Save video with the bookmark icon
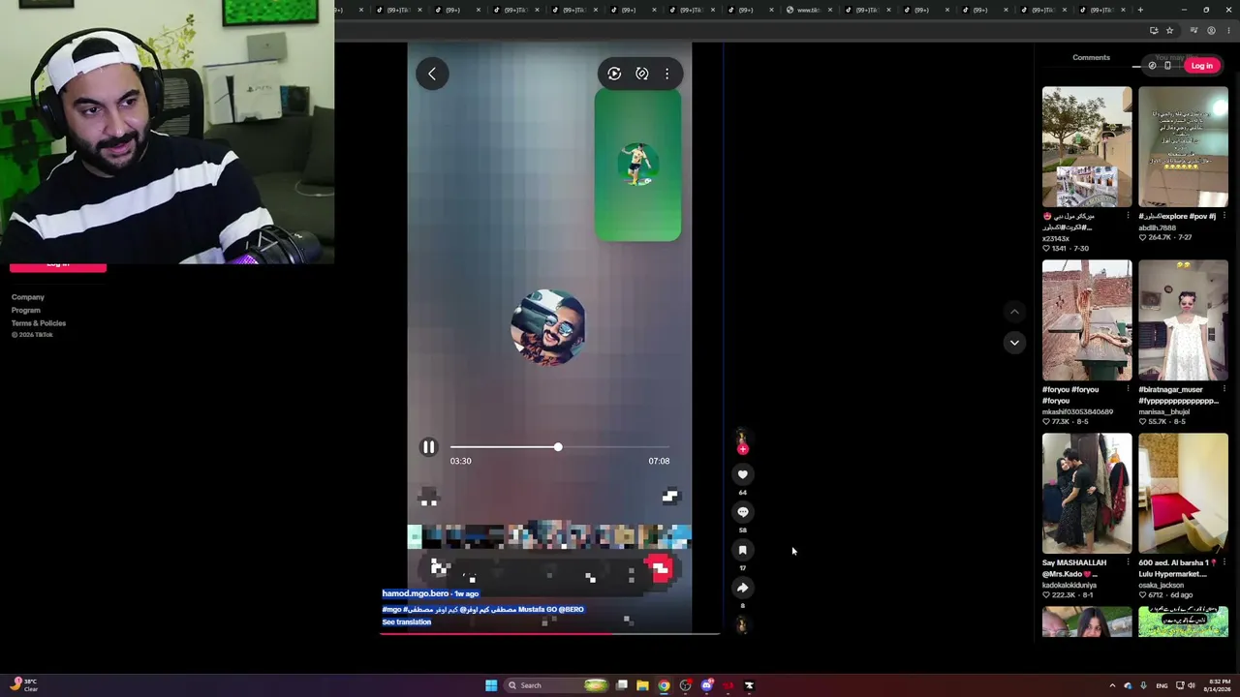The height and width of the screenshot is (697, 1240). pos(743,550)
